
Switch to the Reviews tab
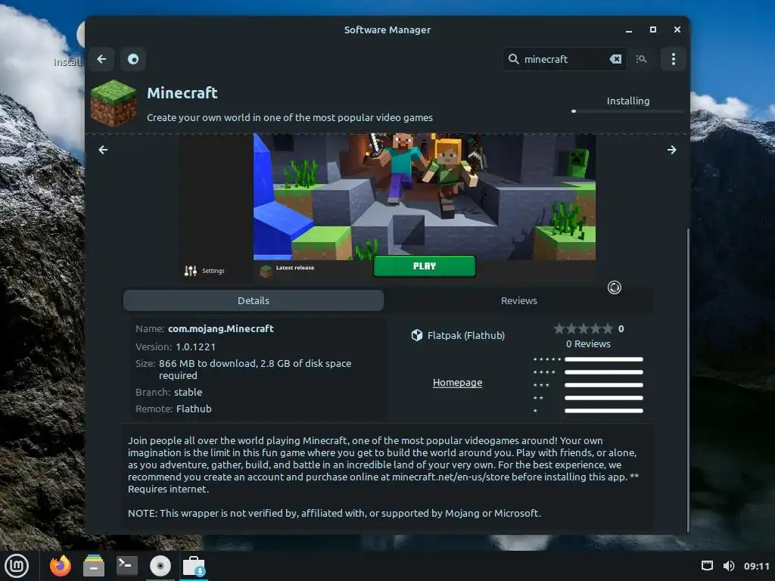[x=519, y=300]
